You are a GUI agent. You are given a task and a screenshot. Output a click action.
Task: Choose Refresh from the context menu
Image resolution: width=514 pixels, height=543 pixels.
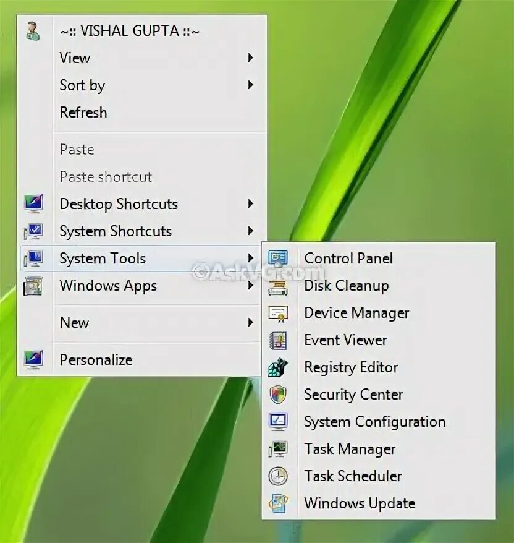coord(142,112)
